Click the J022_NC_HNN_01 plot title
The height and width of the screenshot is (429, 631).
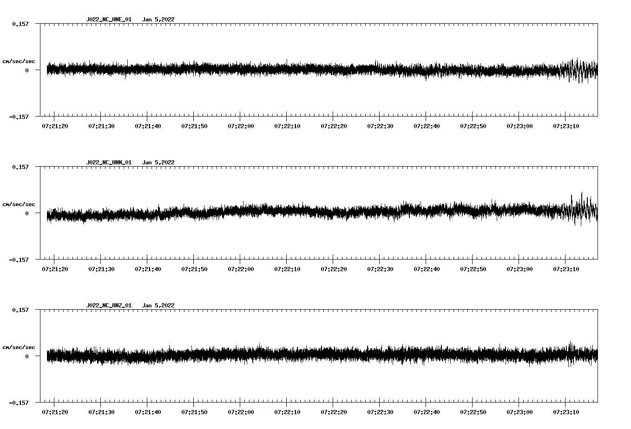click(x=109, y=162)
